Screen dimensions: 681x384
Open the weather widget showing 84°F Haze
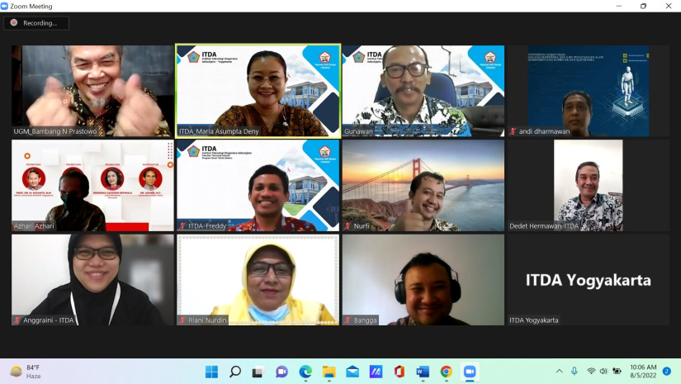click(x=29, y=372)
